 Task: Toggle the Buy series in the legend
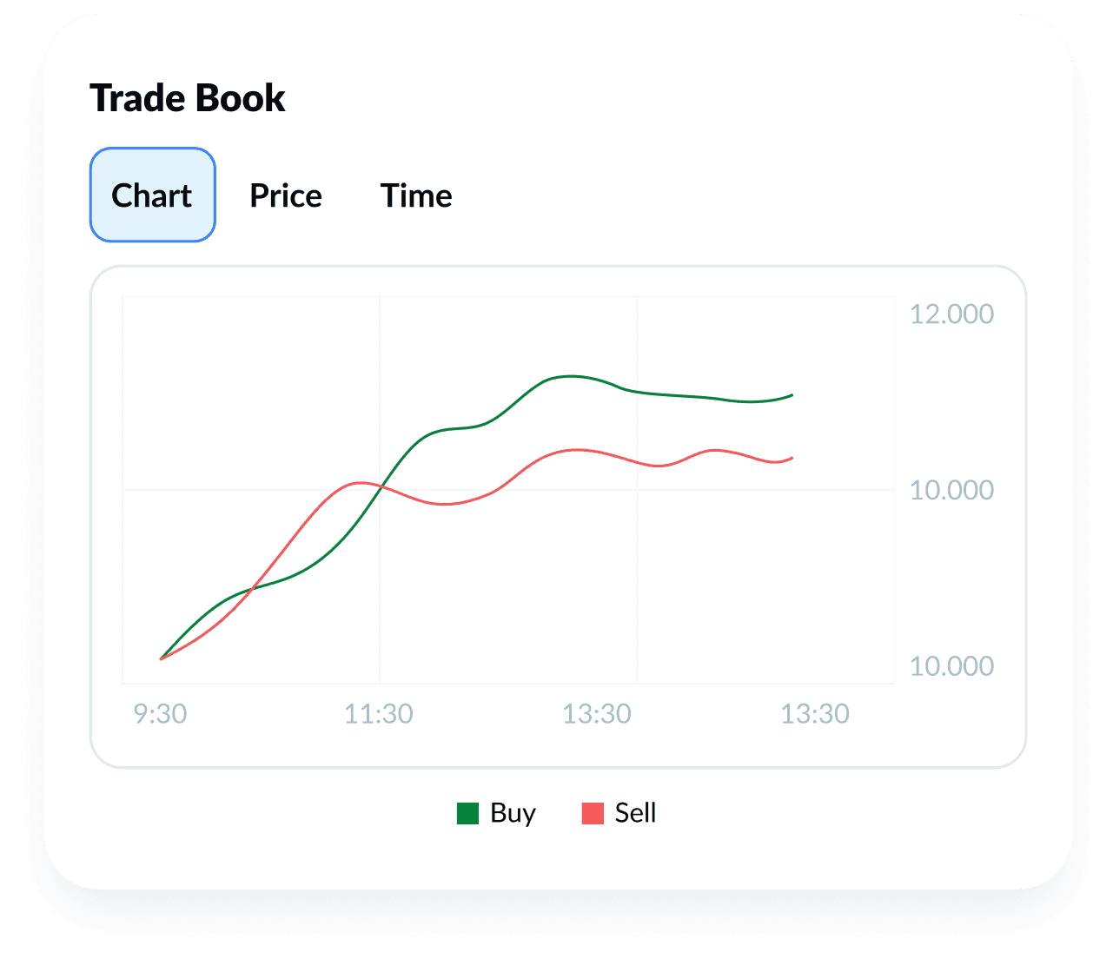point(495,813)
